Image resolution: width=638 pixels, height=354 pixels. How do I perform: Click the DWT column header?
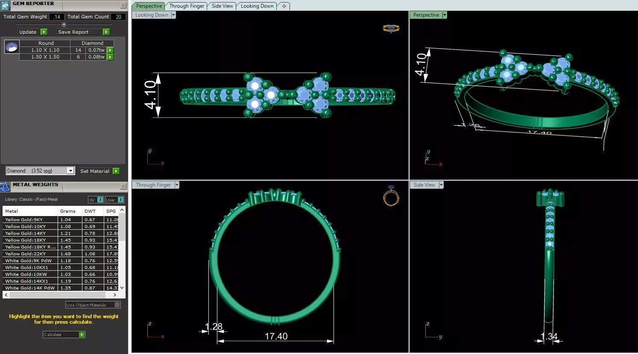[93, 211]
